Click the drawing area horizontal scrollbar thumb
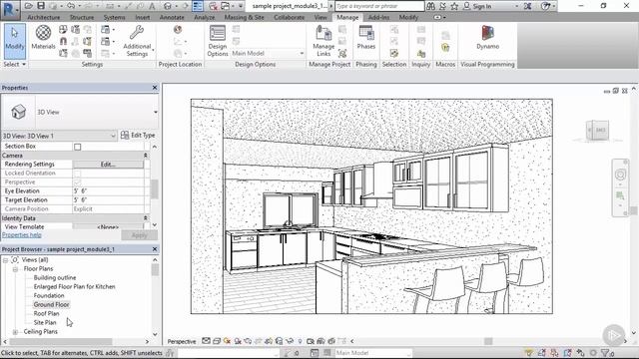Viewport: 639px width, 359px height. (488, 341)
